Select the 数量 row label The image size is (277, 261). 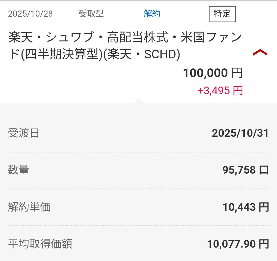(18, 170)
